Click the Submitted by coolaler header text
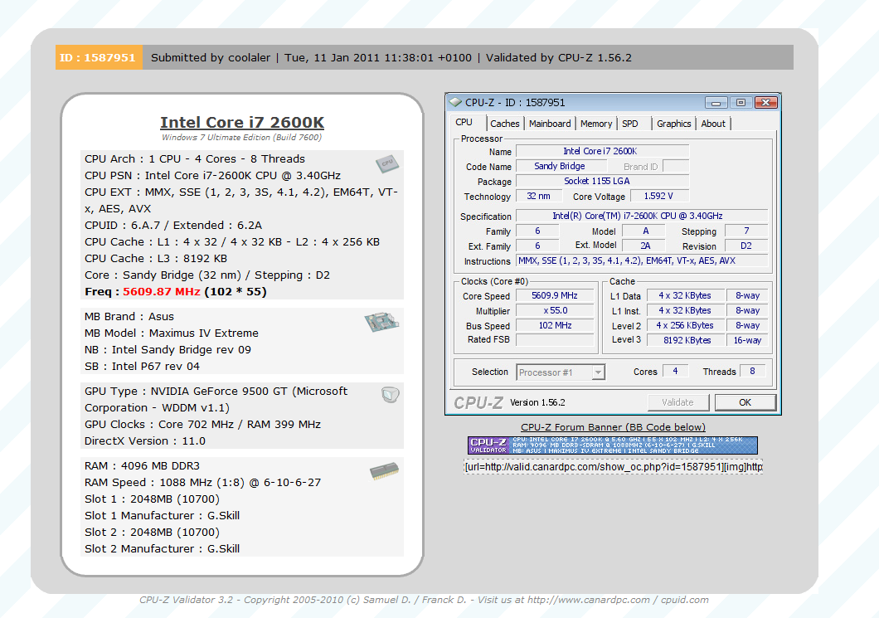 click(x=211, y=57)
